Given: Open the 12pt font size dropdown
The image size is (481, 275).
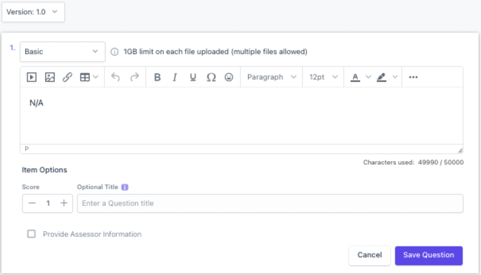Looking at the screenshot, I should [323, 77].
